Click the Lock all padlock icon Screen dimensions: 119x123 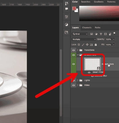coord(96,45)
